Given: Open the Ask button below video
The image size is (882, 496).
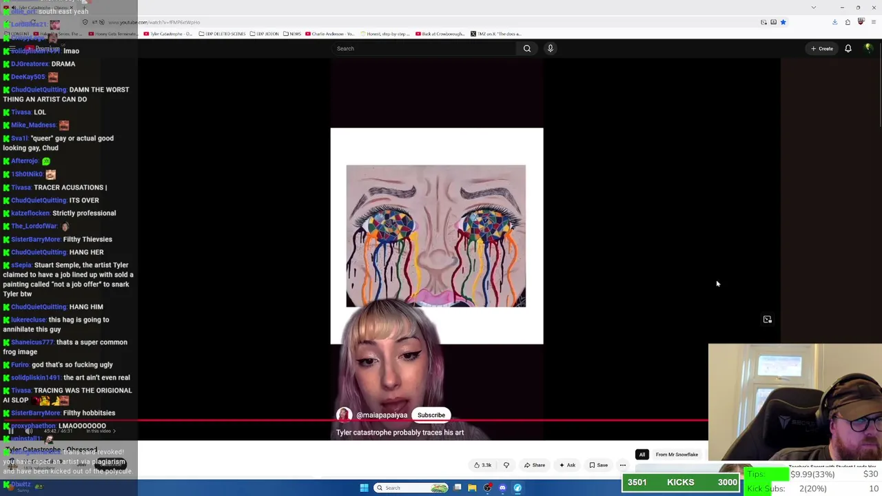Looking at the screenshot, I should 567,465.
